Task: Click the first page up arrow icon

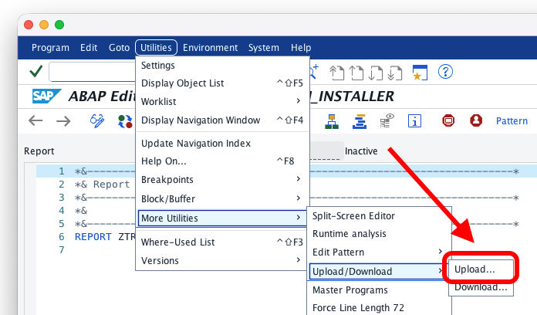Action: coord(336,72)
